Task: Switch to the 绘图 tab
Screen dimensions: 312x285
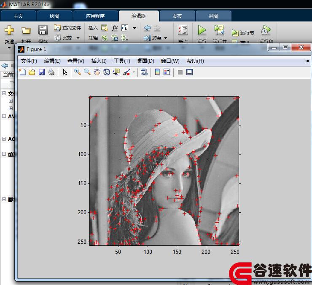Action: 54,16
